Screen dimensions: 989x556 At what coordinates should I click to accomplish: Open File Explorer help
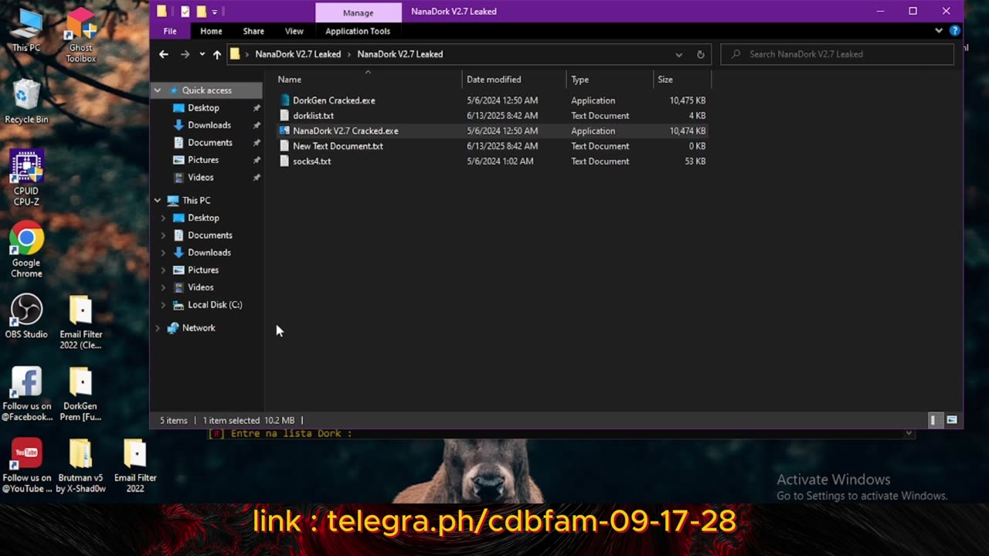click(955, 31)
